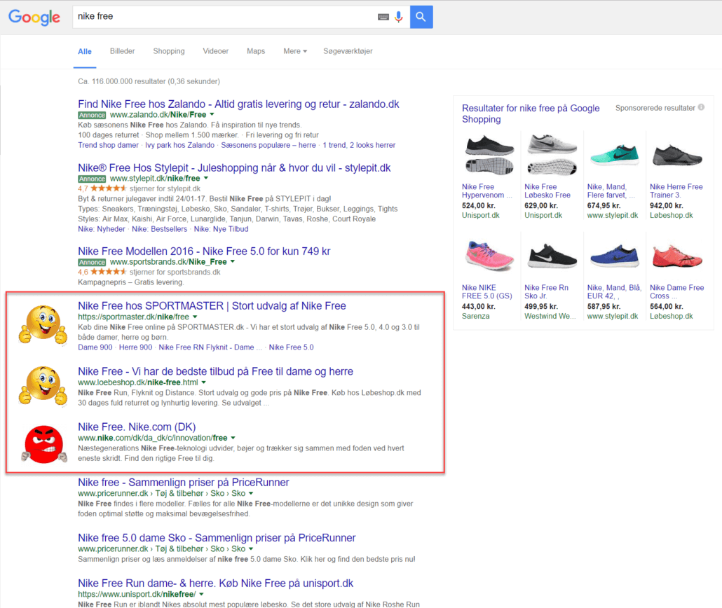Expand dropdown arrow next to nike.com URL
722x608 pixels.
[233, 438]
